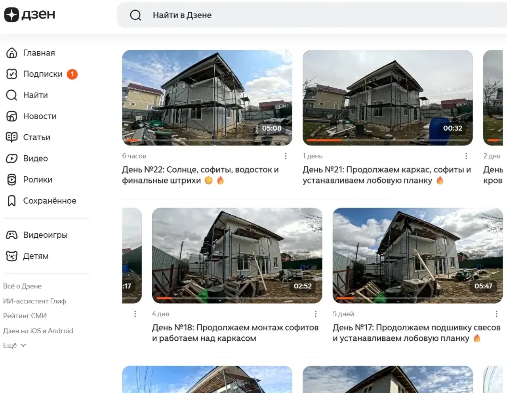Image resolution: width=507 pixels, height=393 pixels.
Task: Open День №17 video title
Action: pos(417,333)
